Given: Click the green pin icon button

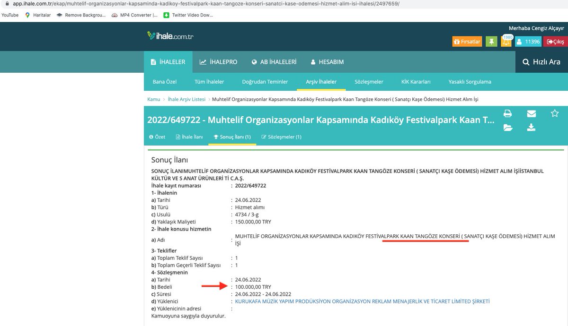Looking at the screenshot, I should click(x=491, y=42).
